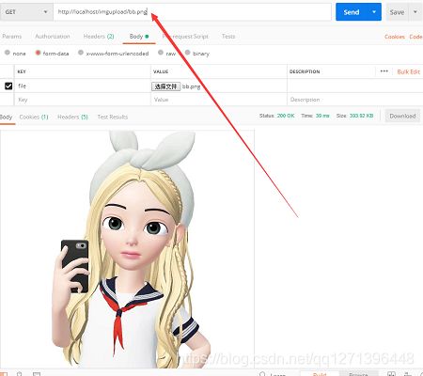423x376 pixels.
Task: Switch to the response Body tab
Action: (x=7, y=117)
